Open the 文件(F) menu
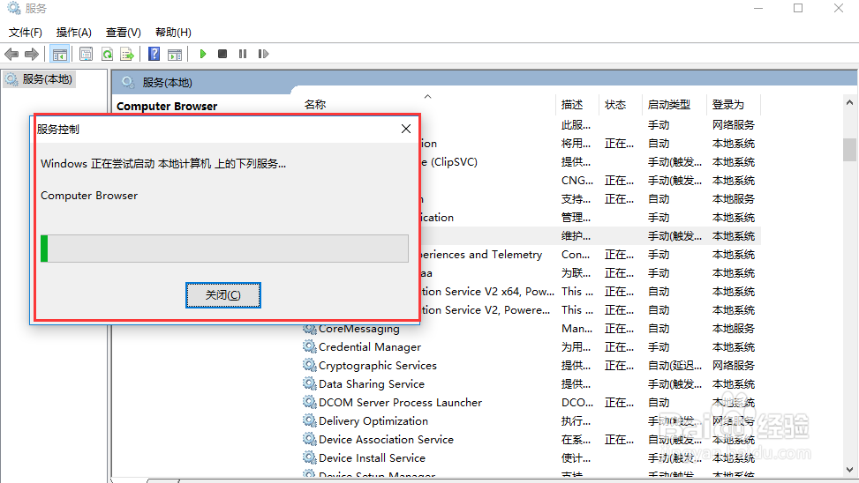The height and width of the screenshot is (483, 859). (26, 33)
